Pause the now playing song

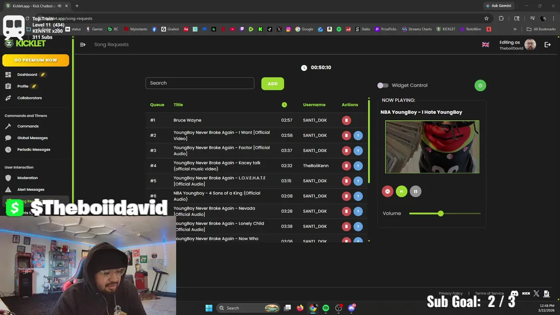pos(416,191)
